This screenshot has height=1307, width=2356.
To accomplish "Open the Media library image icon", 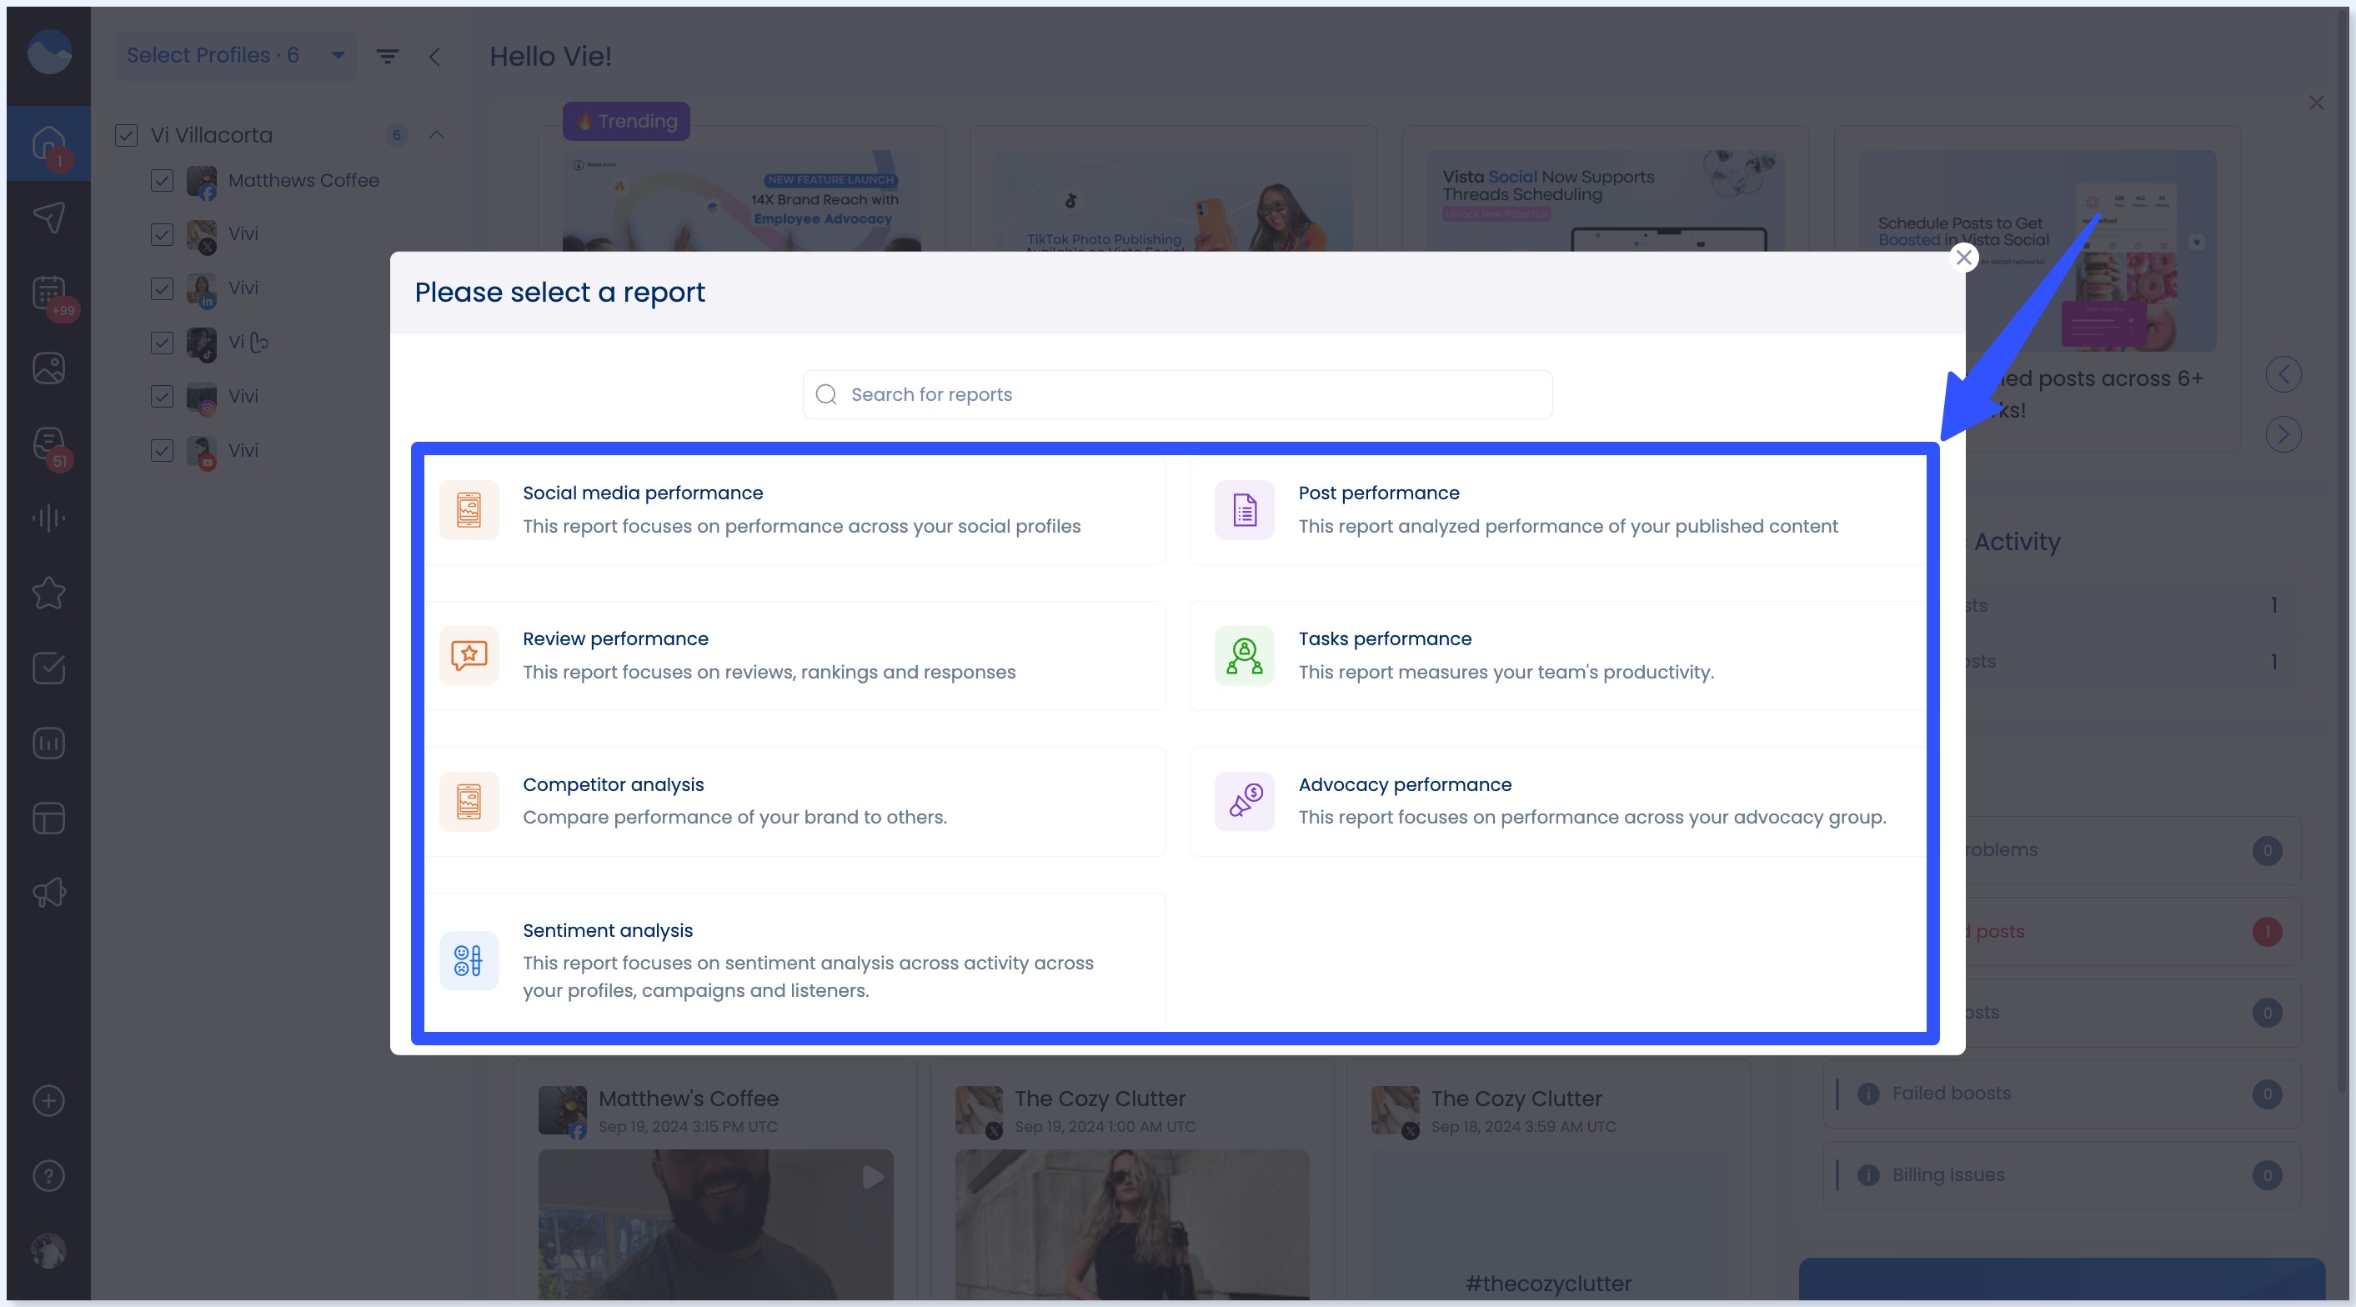I will tap(48, 368).
